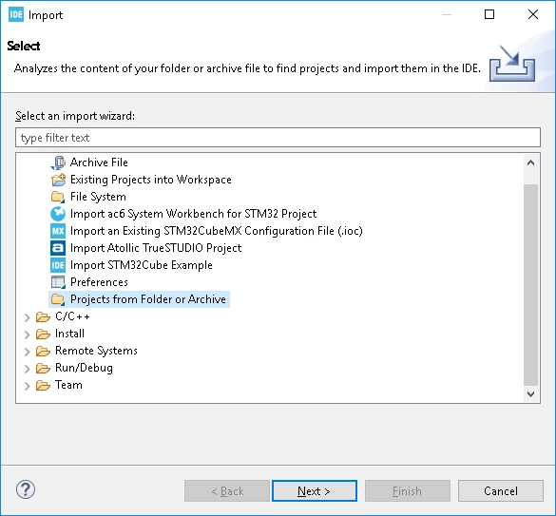Select the 'Remote Systems' category label
Viewport: 556px width, 516px height.
point(96,351)
